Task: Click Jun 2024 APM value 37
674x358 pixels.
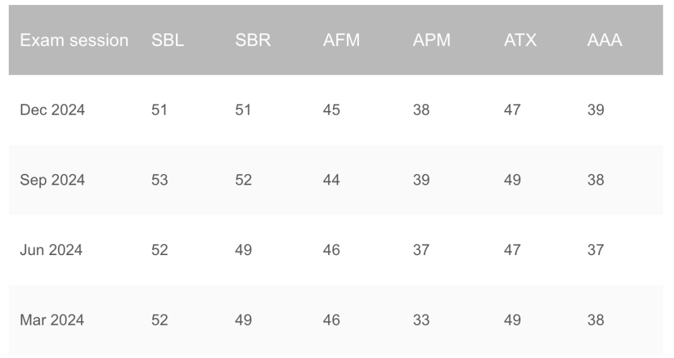Action: (x=421, y=250)
